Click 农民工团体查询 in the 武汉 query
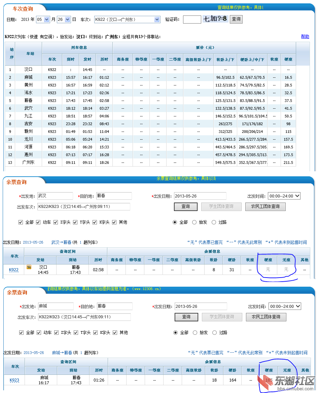The width and height of the screenshot is (318, 393). coord(266,207)
